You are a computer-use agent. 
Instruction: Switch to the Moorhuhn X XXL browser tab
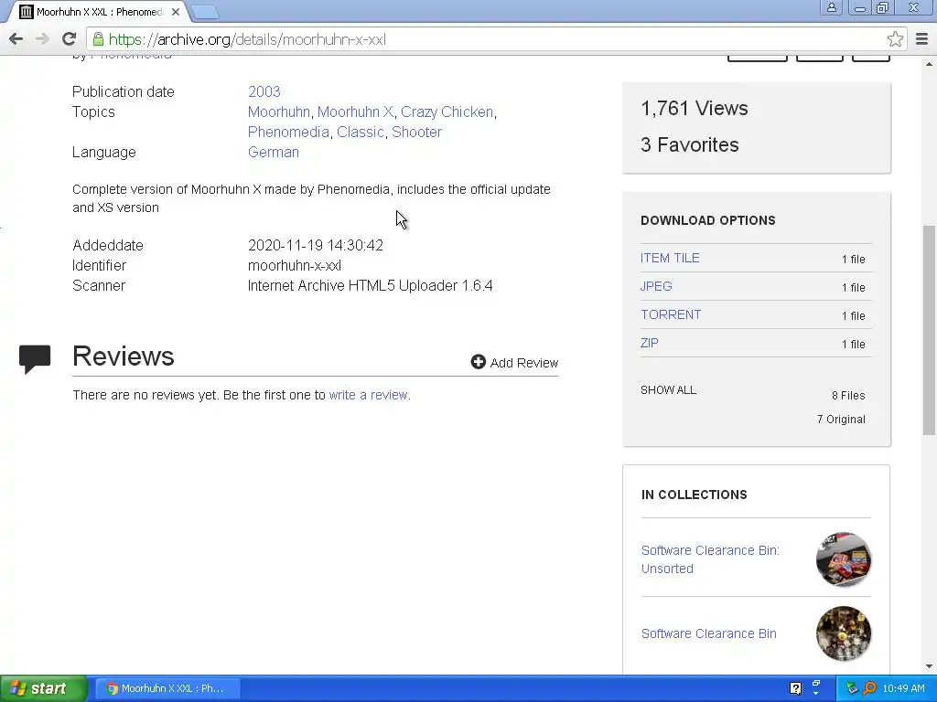tap(99, 12)
